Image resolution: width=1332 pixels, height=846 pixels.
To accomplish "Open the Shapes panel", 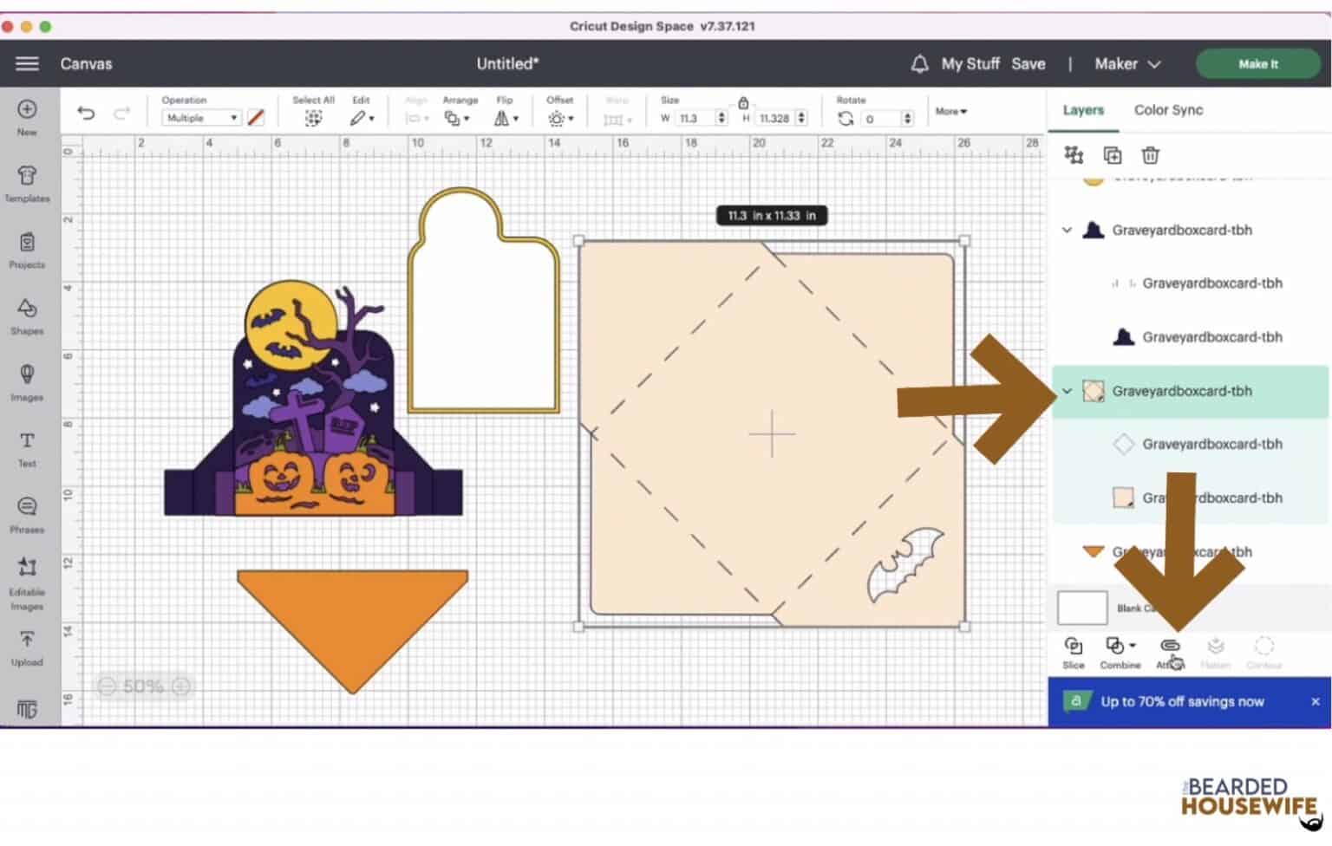I will click(27, 316).
